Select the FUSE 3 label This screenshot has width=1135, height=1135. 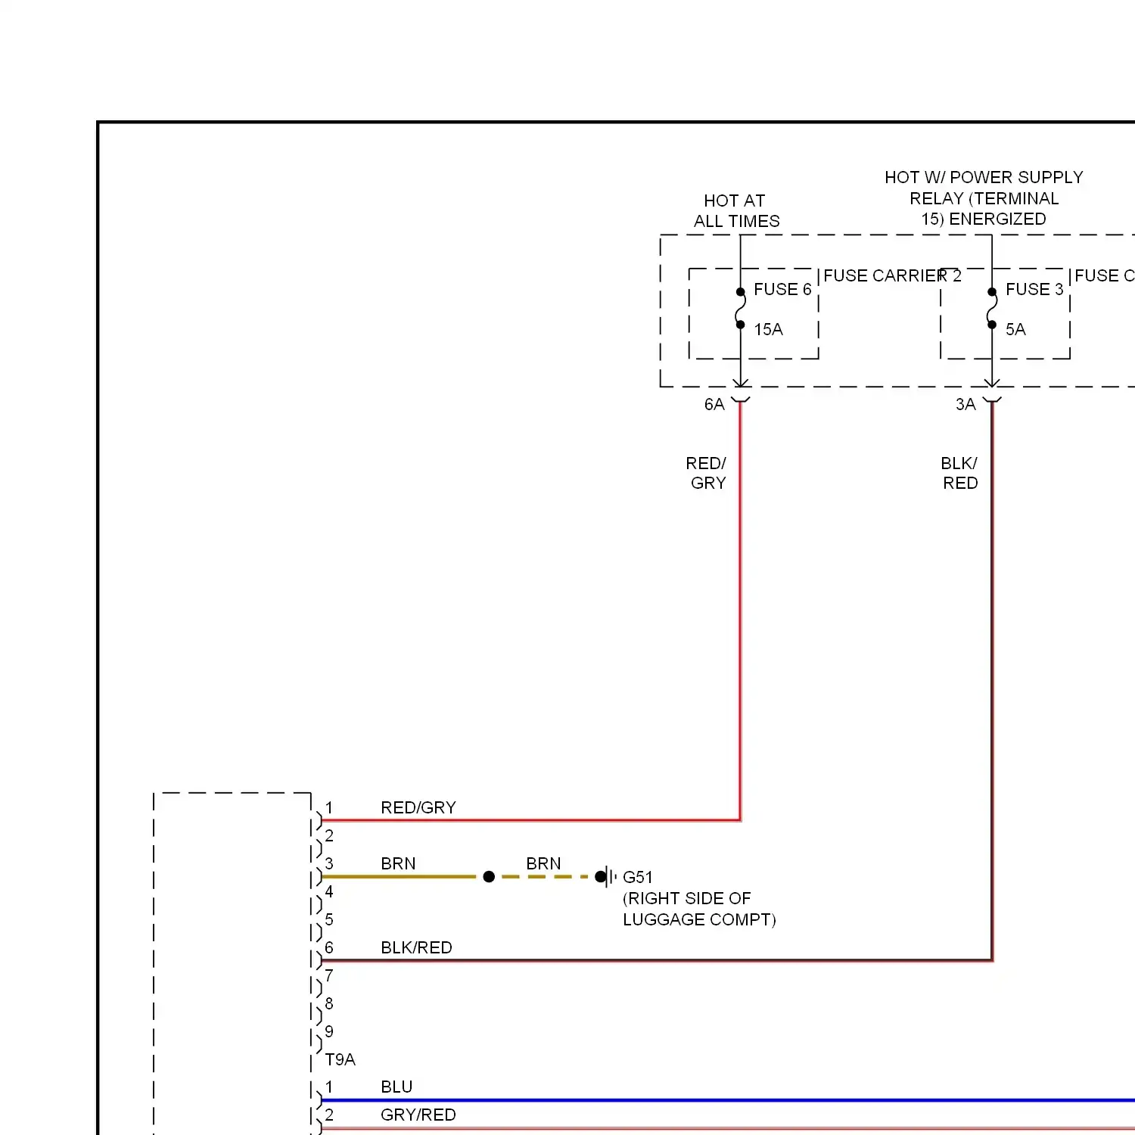pyautogui.click(x=1034, y=289)
